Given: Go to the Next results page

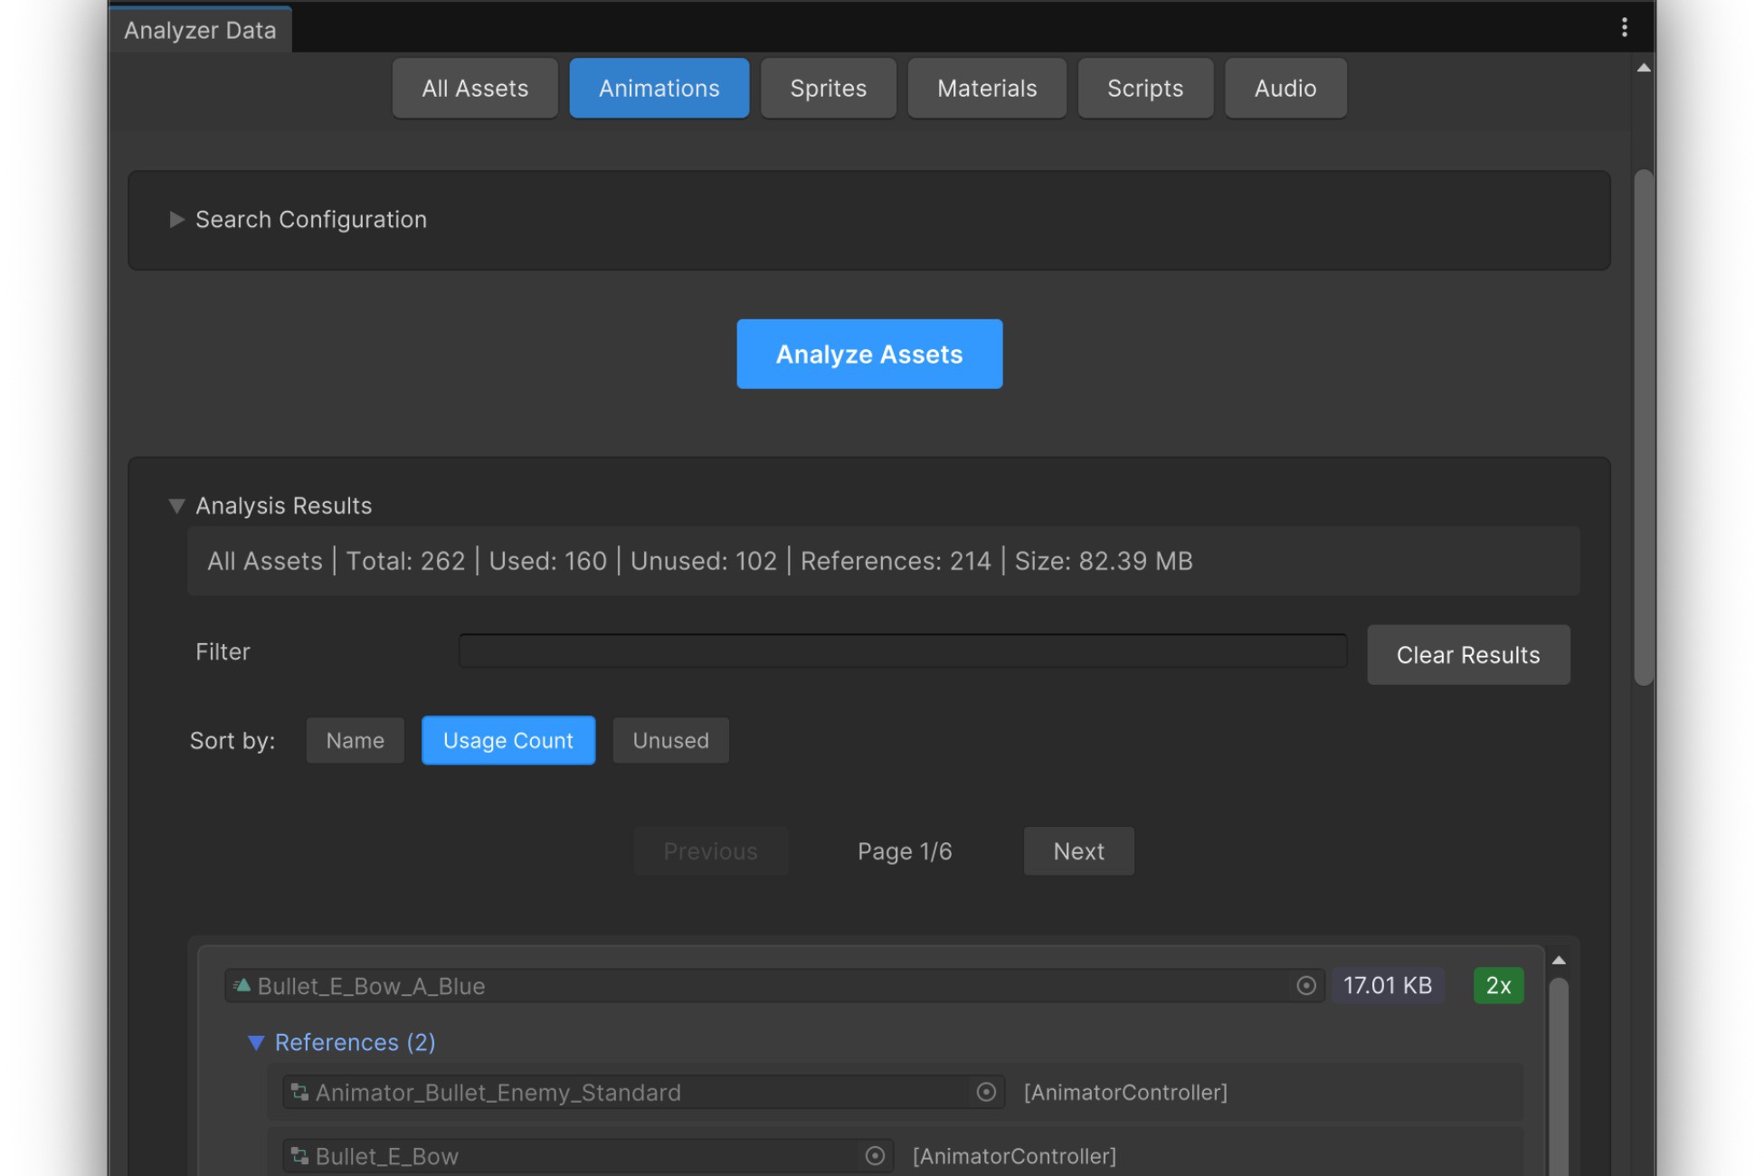Looking at the screenshot, I should (1078, 850).
